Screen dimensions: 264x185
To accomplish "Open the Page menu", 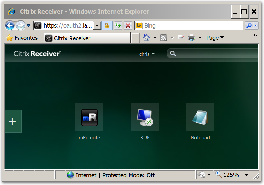I will coord(215,38).
